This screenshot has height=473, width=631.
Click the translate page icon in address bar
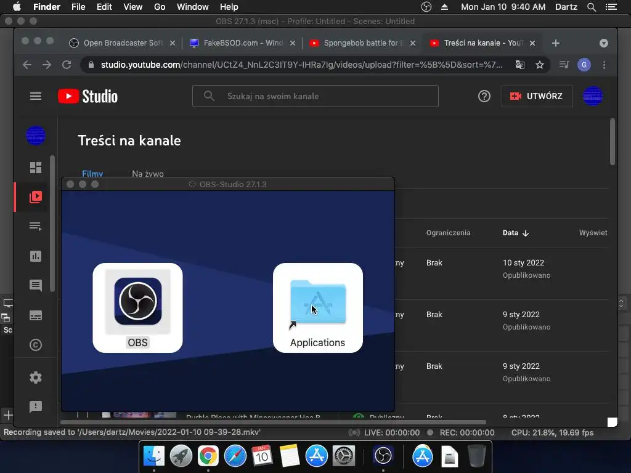pyautogui.click(x=520, y=65)
